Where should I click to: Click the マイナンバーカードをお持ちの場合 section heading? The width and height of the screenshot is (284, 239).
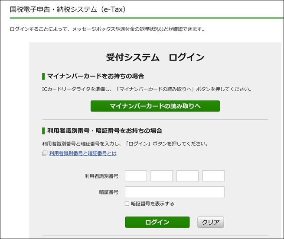95,76
